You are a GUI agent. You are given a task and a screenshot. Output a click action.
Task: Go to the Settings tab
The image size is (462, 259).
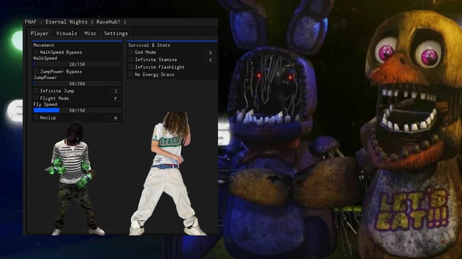(x=116, y=33)
